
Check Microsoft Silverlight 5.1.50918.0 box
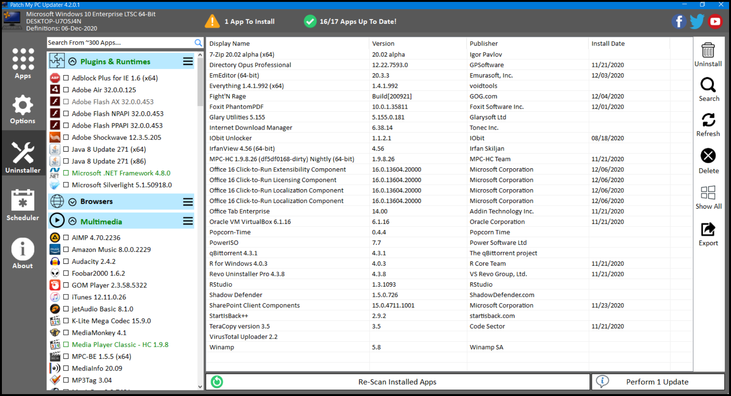click(x=66, y=185)
